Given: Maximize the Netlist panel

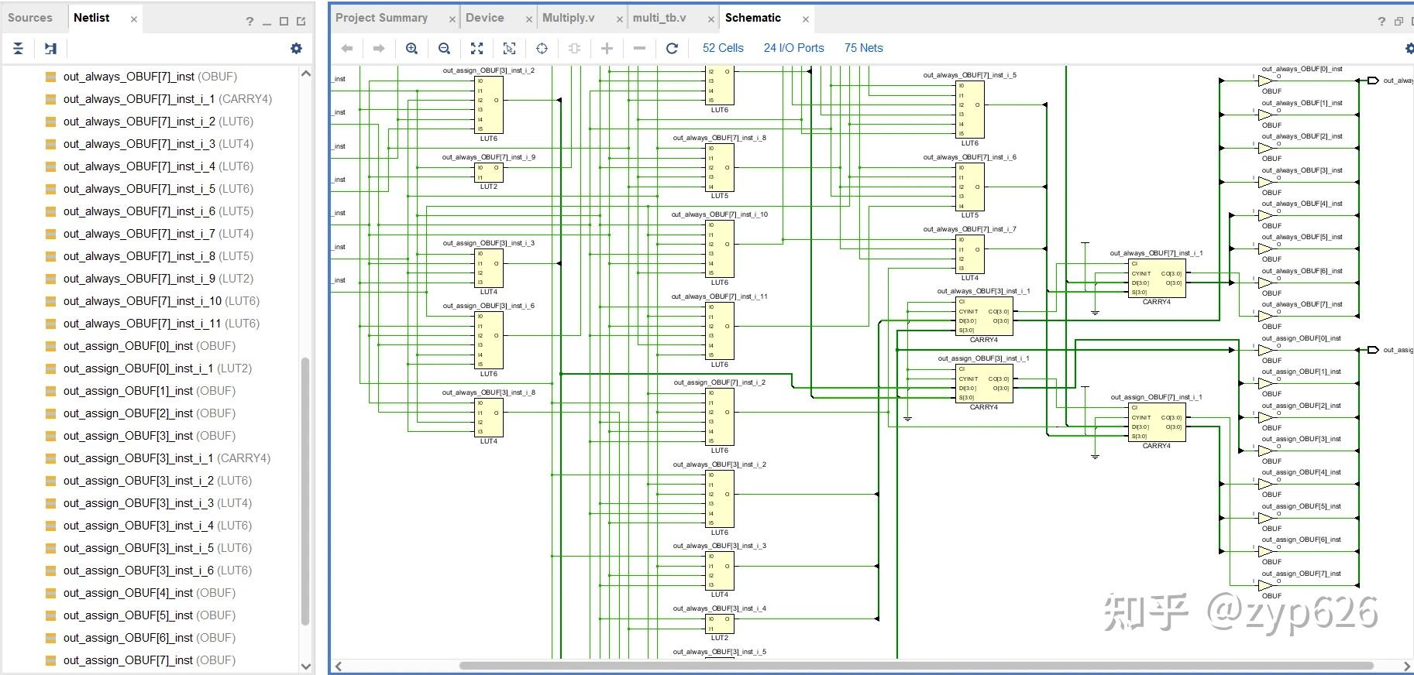Looking at the screenshot, I should [284, 22].
